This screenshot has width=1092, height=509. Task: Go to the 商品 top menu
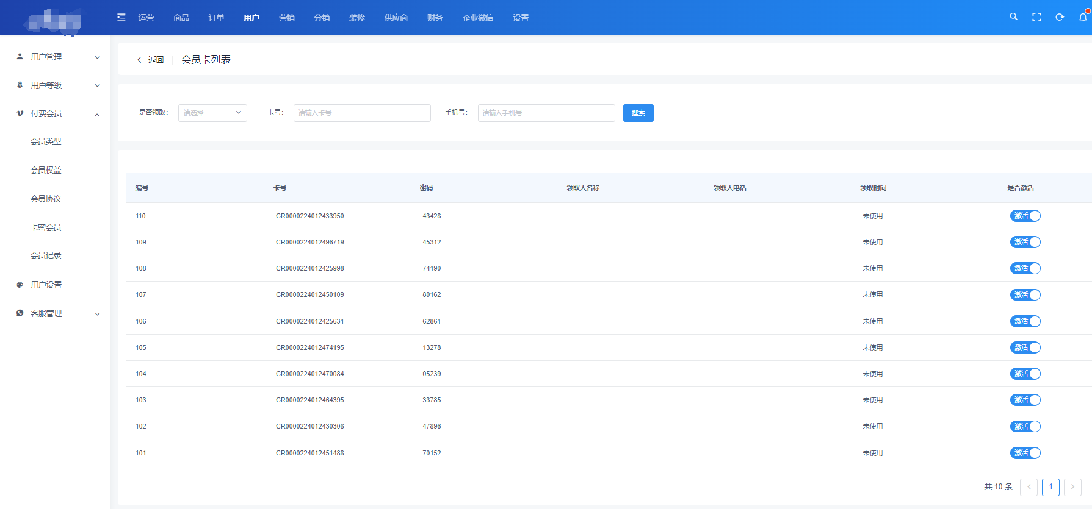[181, 18]
